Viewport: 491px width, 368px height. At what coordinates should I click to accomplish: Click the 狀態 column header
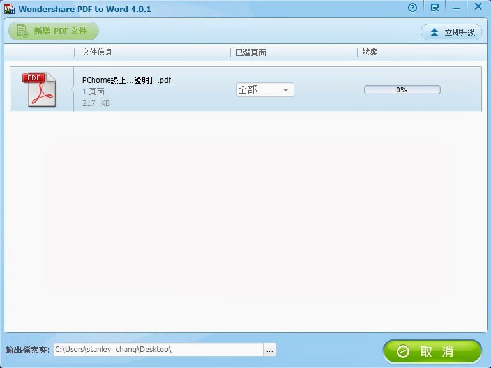[x=370, y=52]
